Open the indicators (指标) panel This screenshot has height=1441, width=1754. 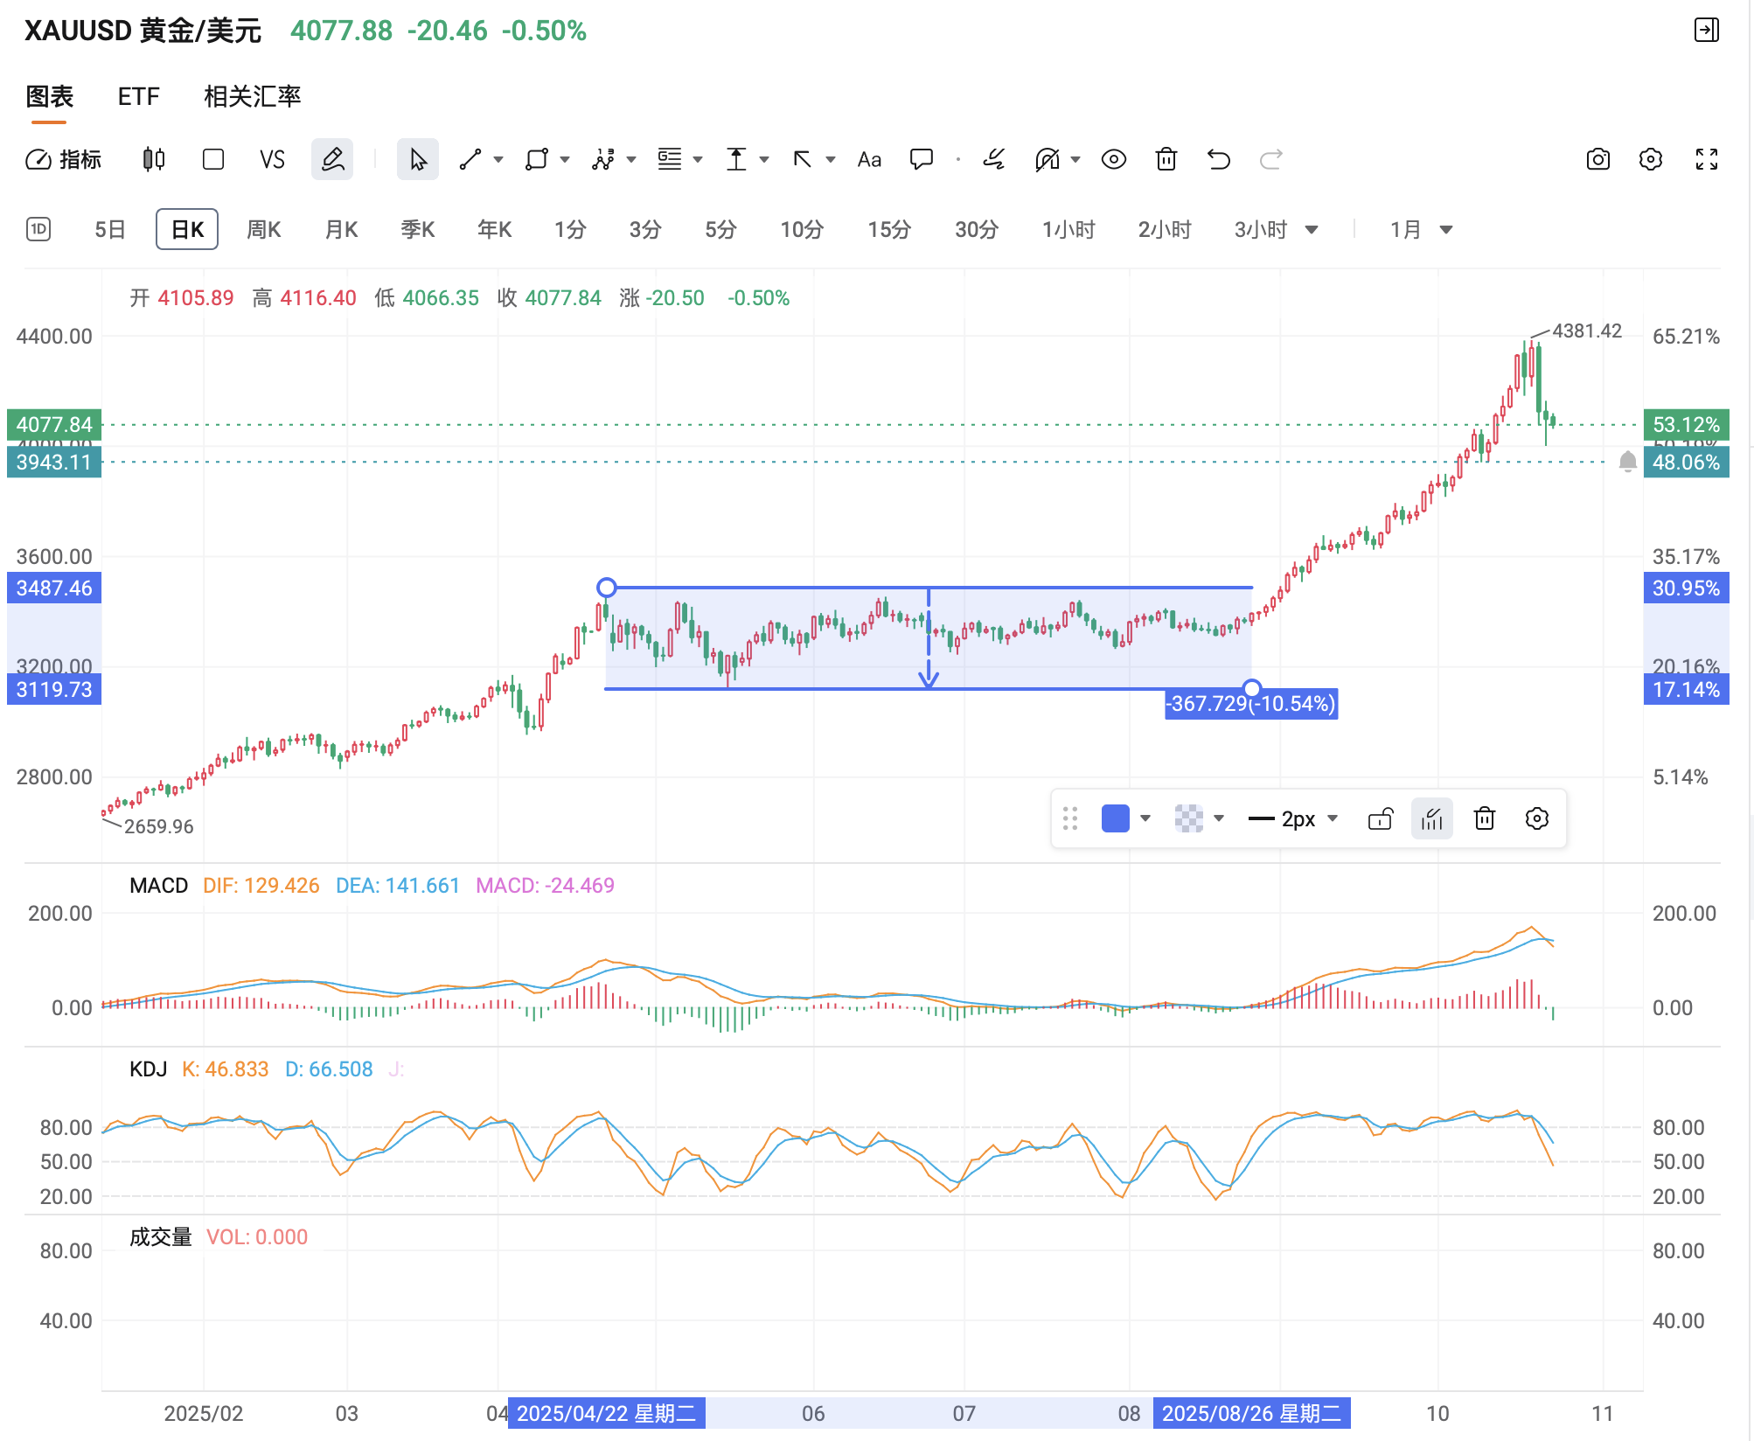(64, 159)
